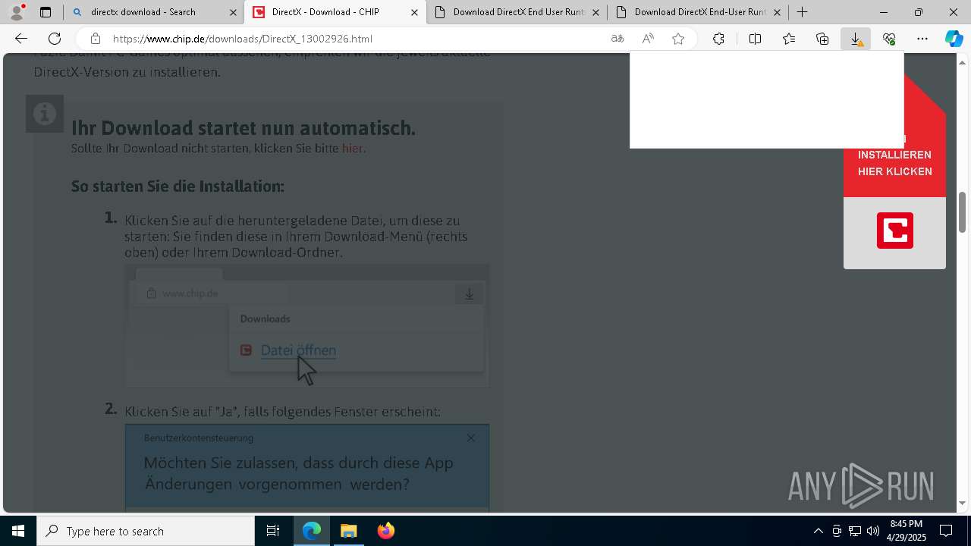Screen dimensions: 971x546
Task: Open the clock showing 8:45 PM
Action: pos(907,531)
